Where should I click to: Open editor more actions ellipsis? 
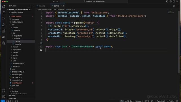pyautogui.click(x=177, y=6)
